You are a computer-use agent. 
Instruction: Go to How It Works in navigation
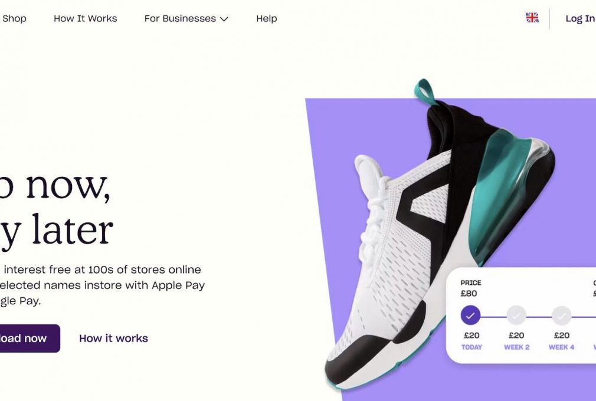tap(85, 18)
